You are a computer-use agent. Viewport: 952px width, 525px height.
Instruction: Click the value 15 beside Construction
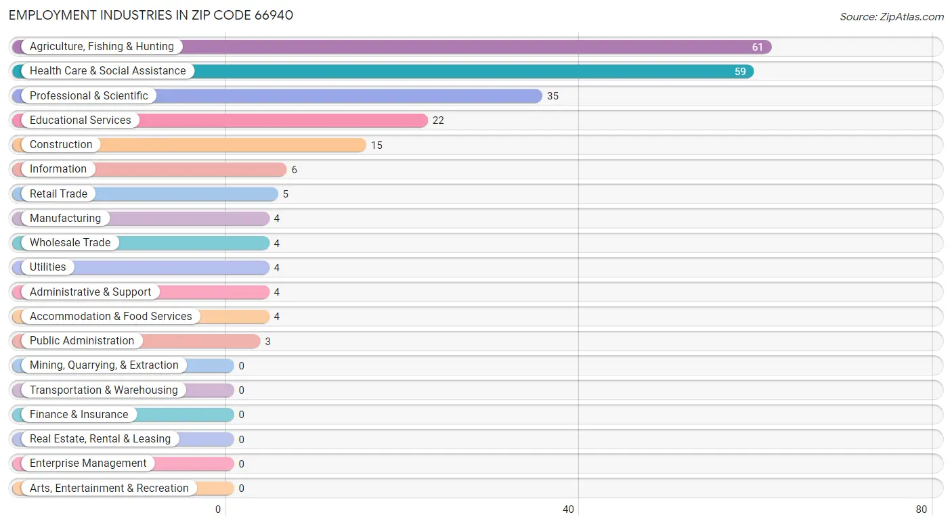click(x=376, y=145)
